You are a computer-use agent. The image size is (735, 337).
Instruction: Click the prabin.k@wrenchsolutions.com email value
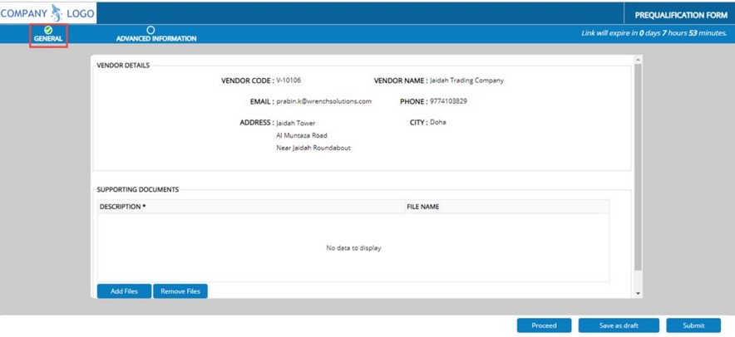tap(323, 101)
